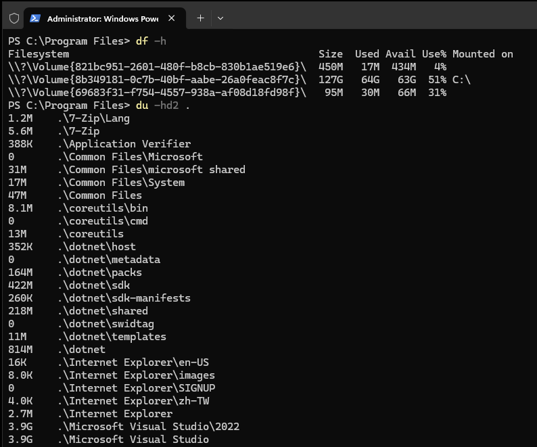Expand the new tab profile dropdown
This screenshot has height=447, width=537.
point(220,18)
